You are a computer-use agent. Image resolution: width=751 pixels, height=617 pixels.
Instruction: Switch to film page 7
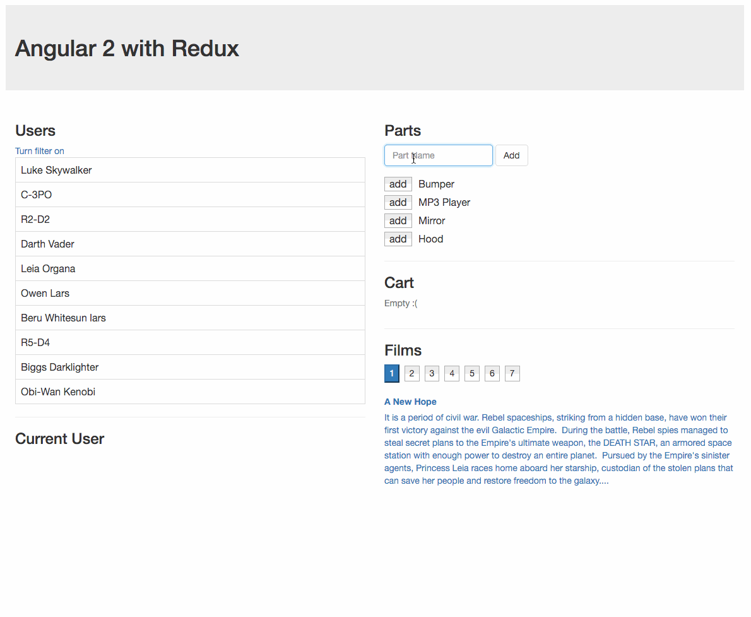click(512, 373)
